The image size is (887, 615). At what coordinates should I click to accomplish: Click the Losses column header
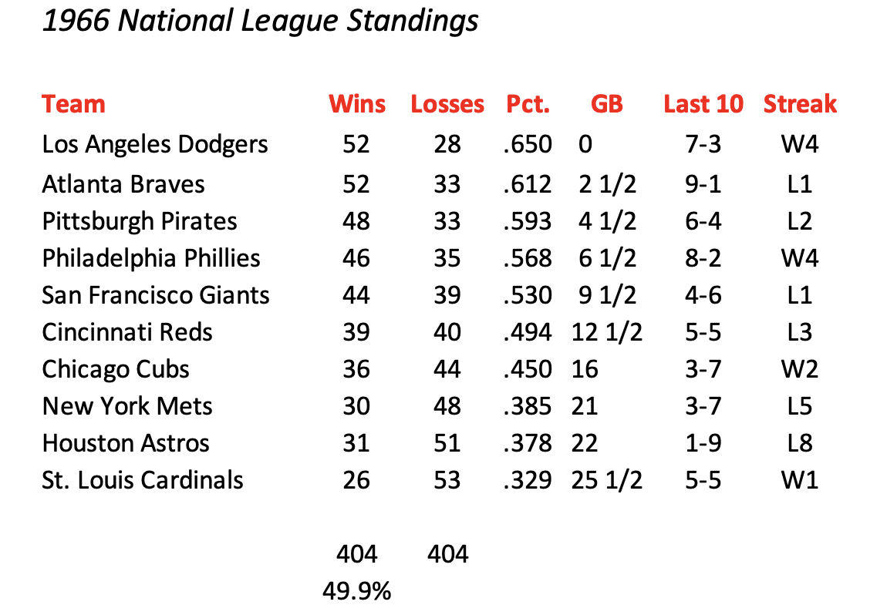pyautogui.click(x=447, y=104)
